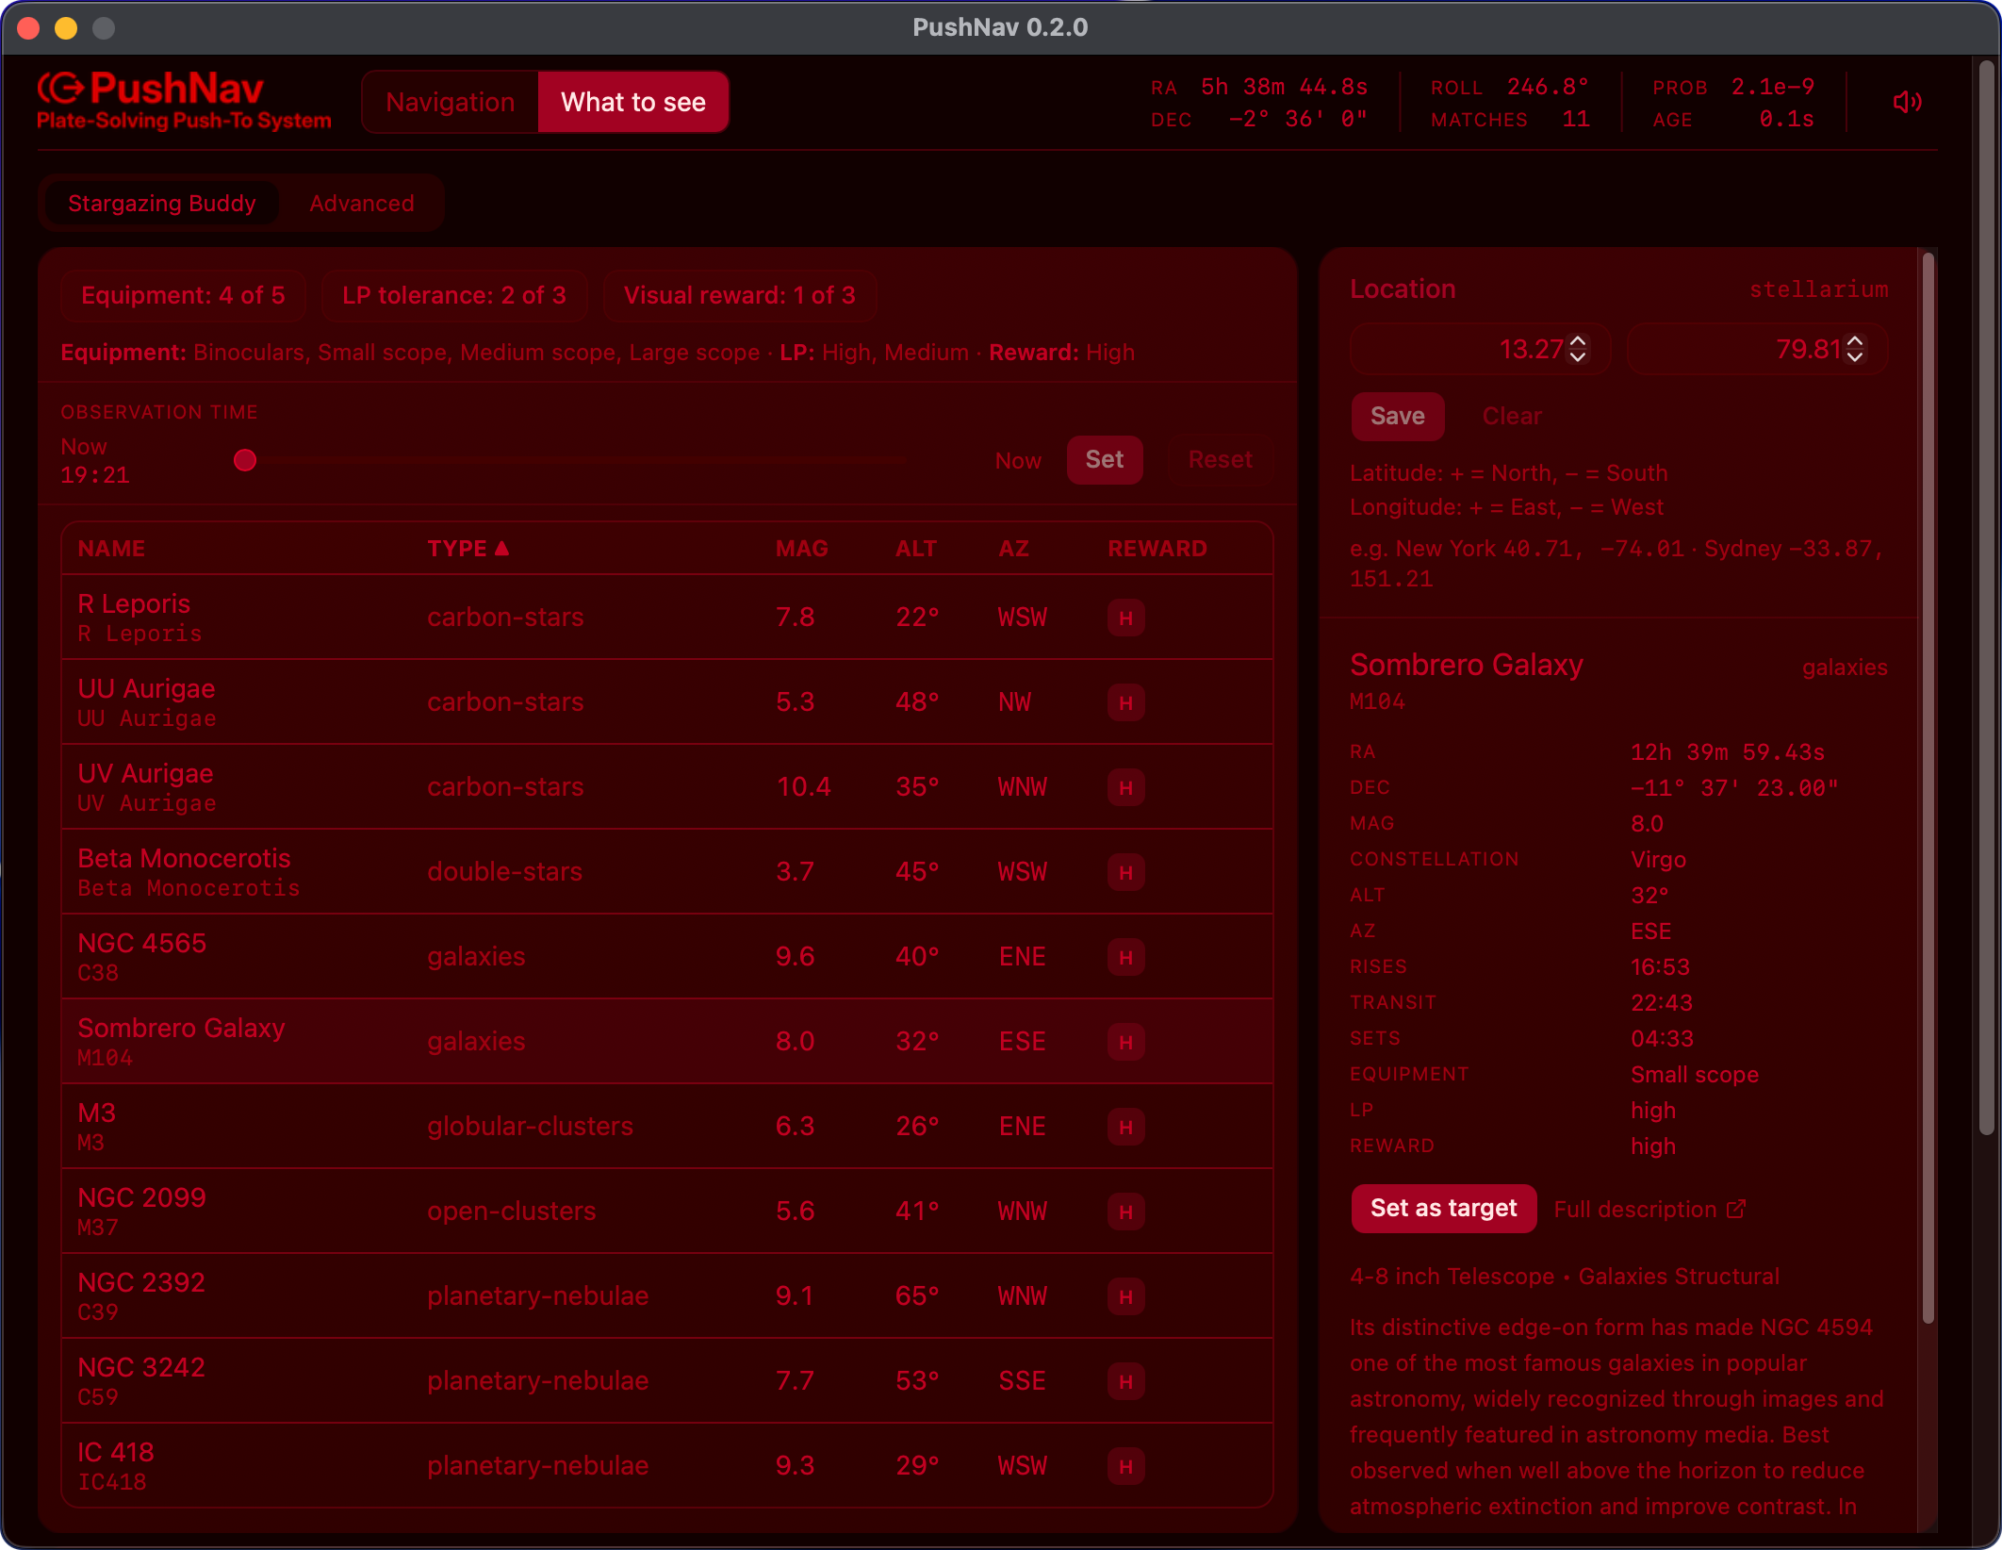Sort the table by AZ column
2002x1550 pixels.
coord(1014,549)
